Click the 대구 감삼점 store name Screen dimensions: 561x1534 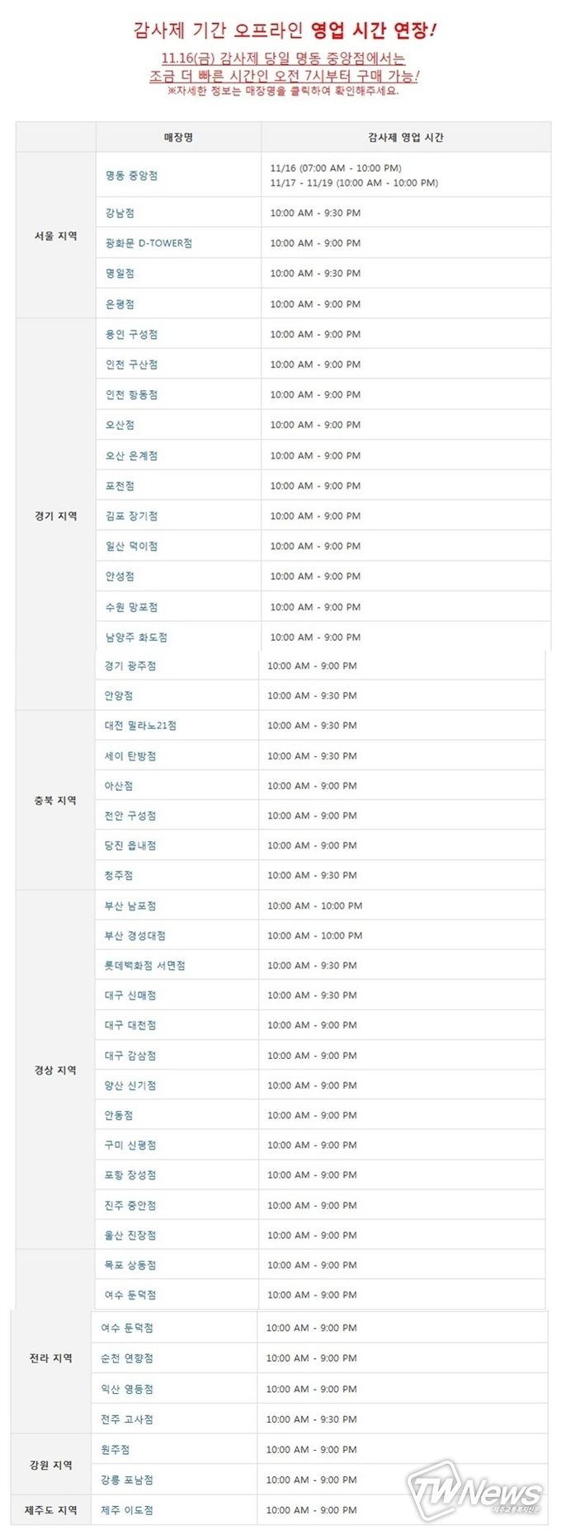pos(130,1056)
